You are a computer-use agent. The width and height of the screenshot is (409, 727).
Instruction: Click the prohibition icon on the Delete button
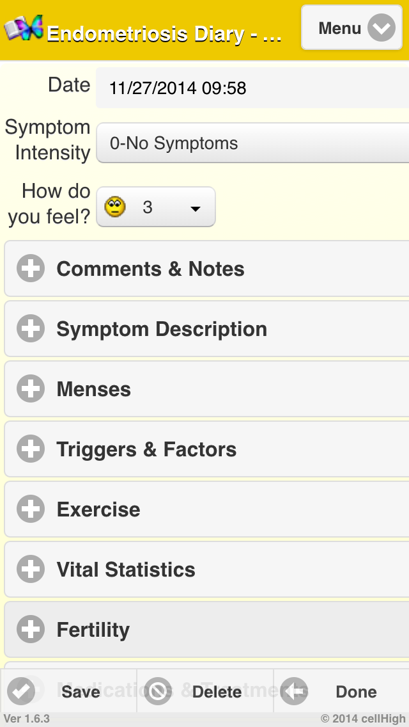click(158, 691)
